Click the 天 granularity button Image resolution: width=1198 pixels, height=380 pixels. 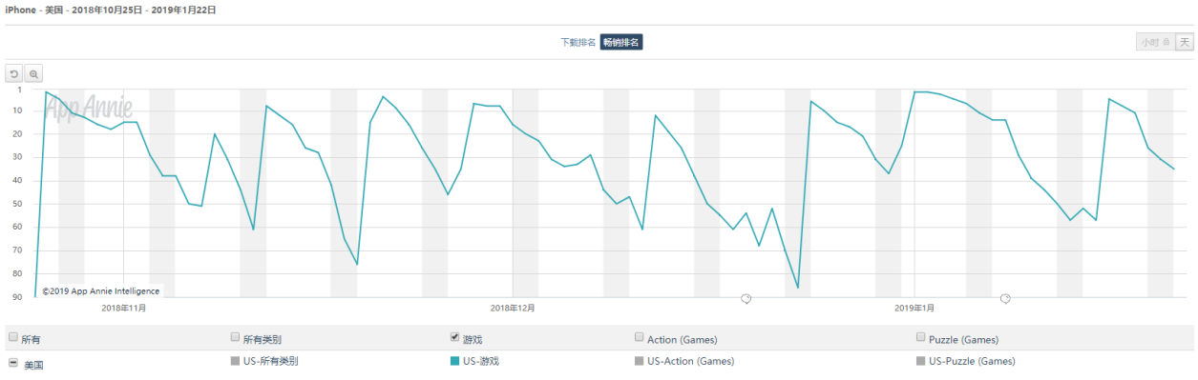[x=1184, y=42]
